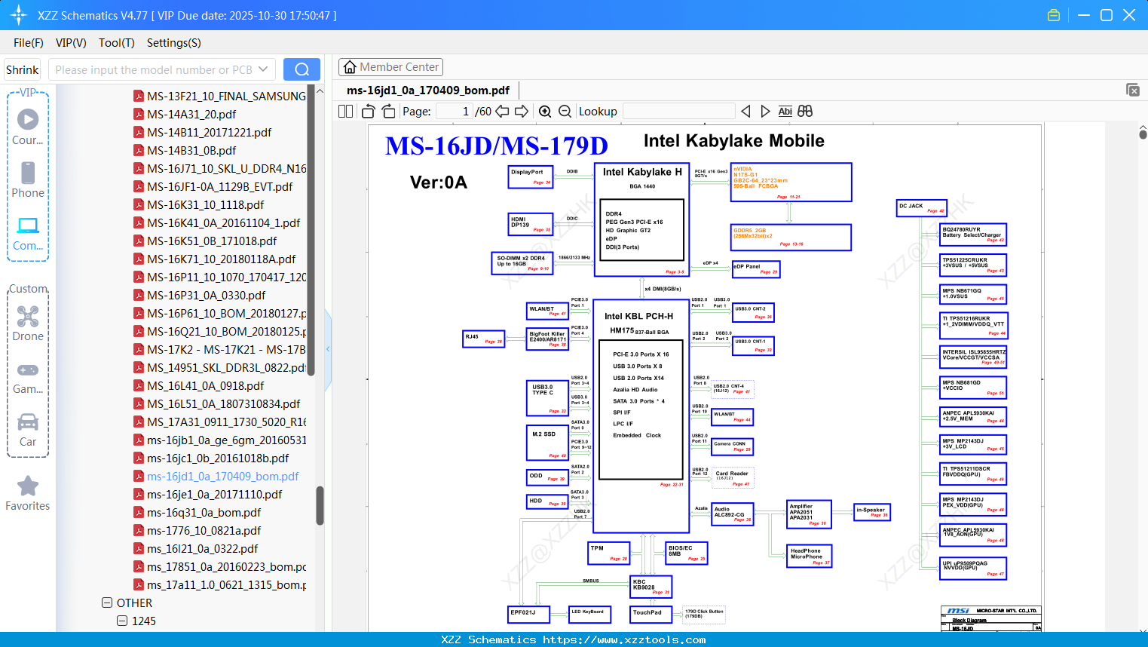Viewport: 1148px width, 647px height.
Task: Open the File(F) menu
Action: 29,43
